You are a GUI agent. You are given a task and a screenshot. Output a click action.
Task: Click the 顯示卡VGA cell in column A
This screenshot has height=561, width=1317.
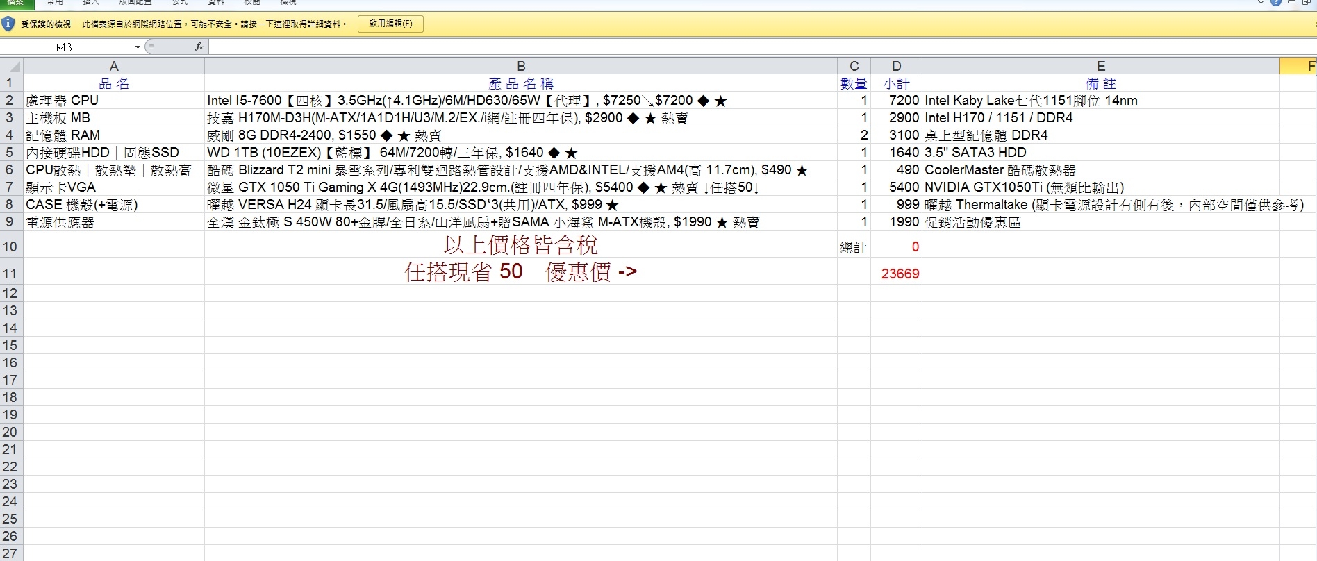point(114,187)
